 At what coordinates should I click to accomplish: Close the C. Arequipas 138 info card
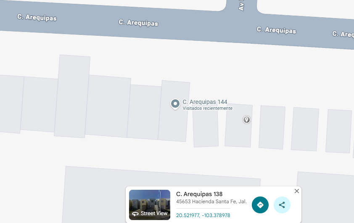(x=297, y=191)
